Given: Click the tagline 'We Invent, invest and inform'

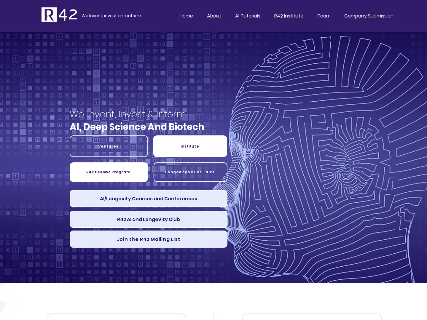Looking at the screenshot, I should [x=111, y=16].
